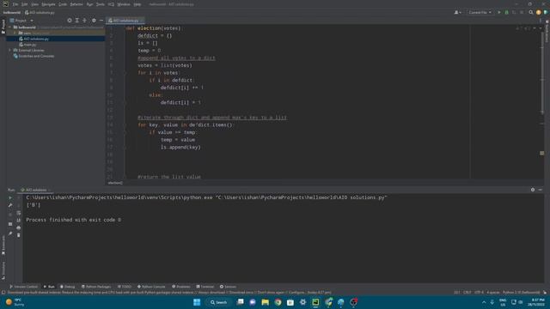Open the VCS menu
The image size is (550, 309).
[x=111, y=4]
